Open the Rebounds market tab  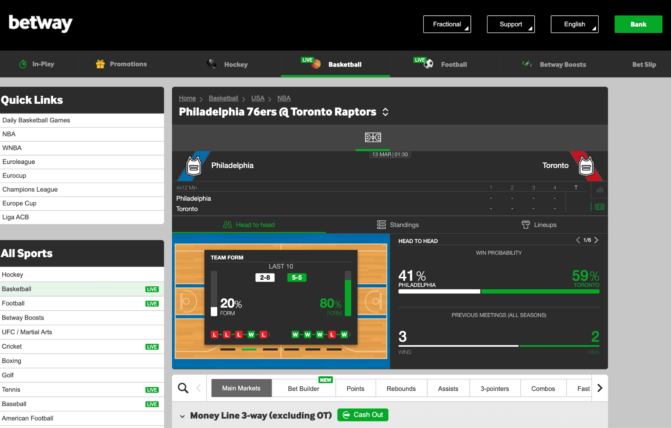tap(401, 388)
